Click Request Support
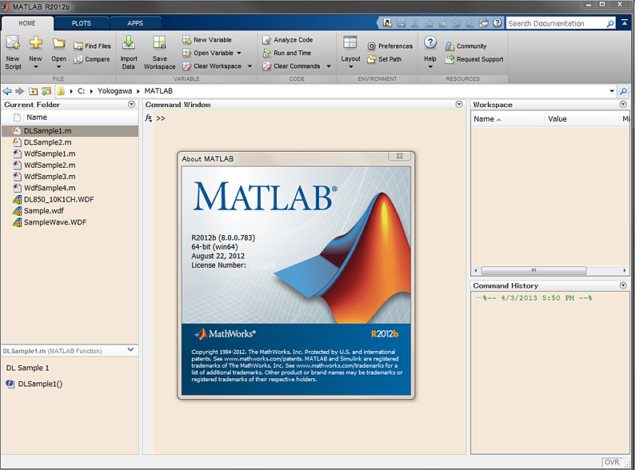Image resolution: width=635 pixels, height=470 pixels. [474, 59]
